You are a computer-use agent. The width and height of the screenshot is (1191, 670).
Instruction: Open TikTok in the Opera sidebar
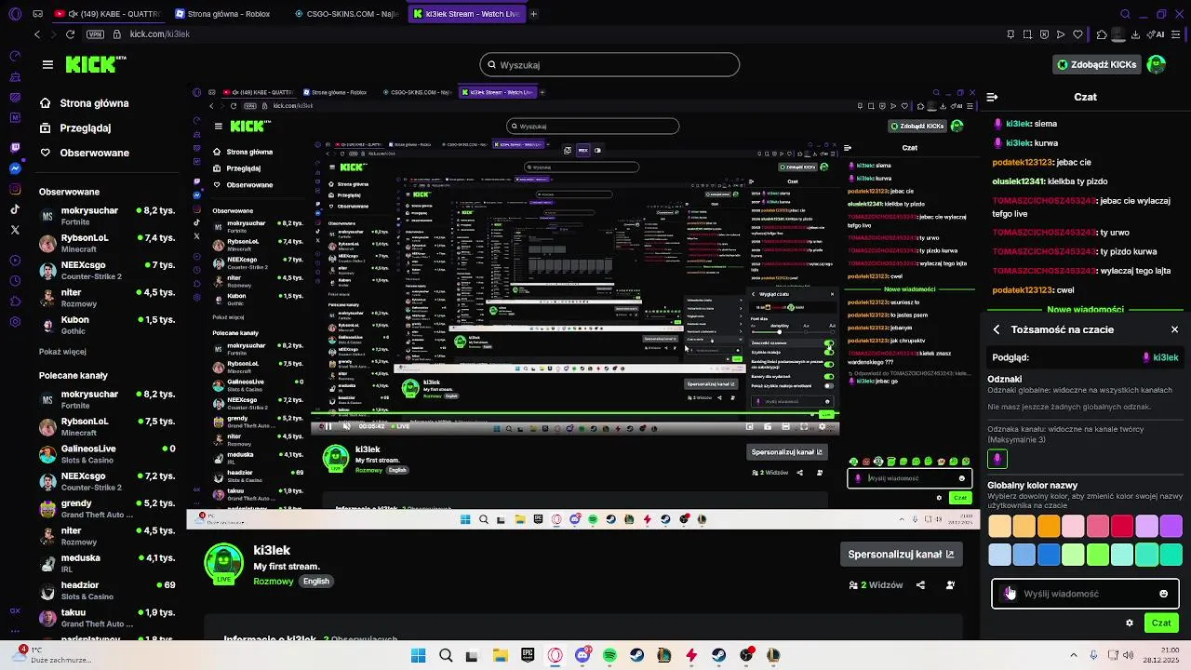click(15, 209)
